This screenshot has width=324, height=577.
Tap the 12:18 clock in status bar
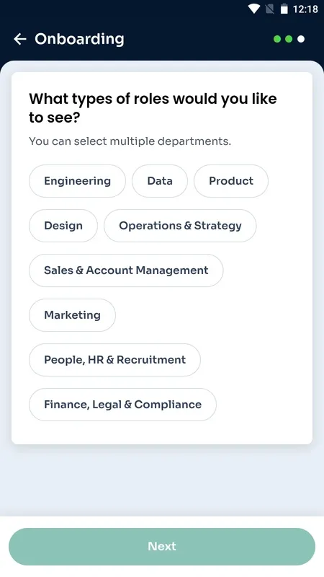click(305, 9)
